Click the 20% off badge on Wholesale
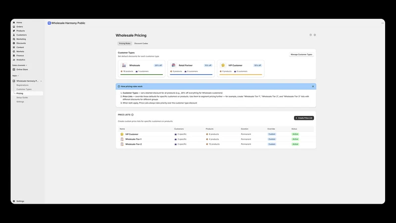Screen dimensions: 396x223 [158, 65]
